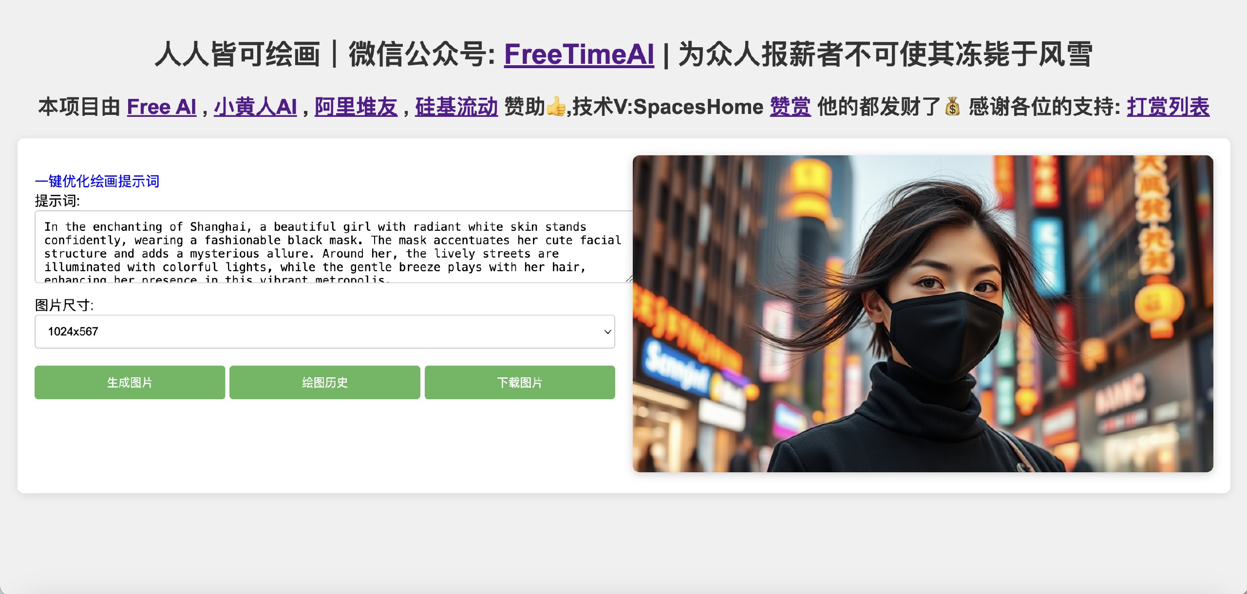The image size is (1247, 594).
Task: Click the generated masked girl image
Action: click(x=923, y=314)
